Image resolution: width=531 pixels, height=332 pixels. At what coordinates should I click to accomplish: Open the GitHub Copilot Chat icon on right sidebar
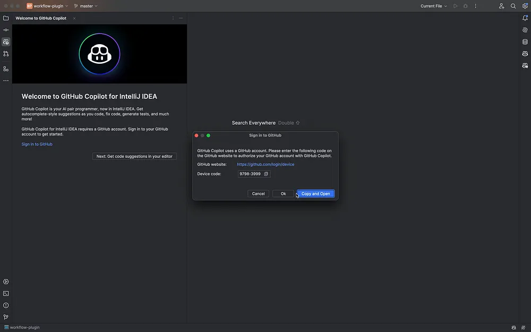coord(525,65)
